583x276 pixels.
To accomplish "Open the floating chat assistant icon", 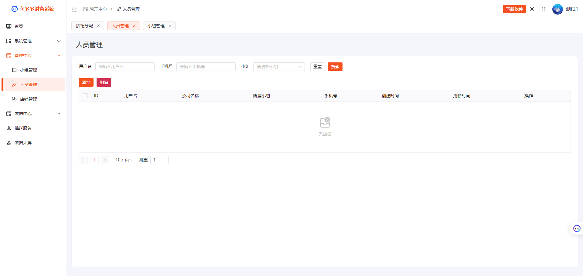I will tap(577, 228).
